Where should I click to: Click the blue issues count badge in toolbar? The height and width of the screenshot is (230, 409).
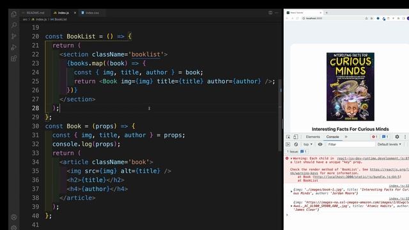click(x=385, y=137)
